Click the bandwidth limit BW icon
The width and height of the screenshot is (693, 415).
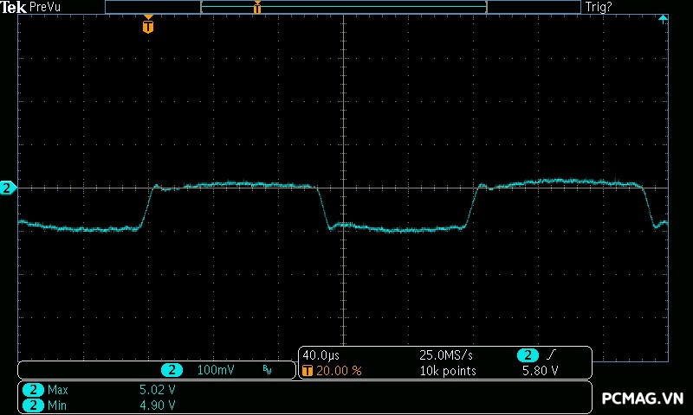pyautogui.click(x=267, y=370)
